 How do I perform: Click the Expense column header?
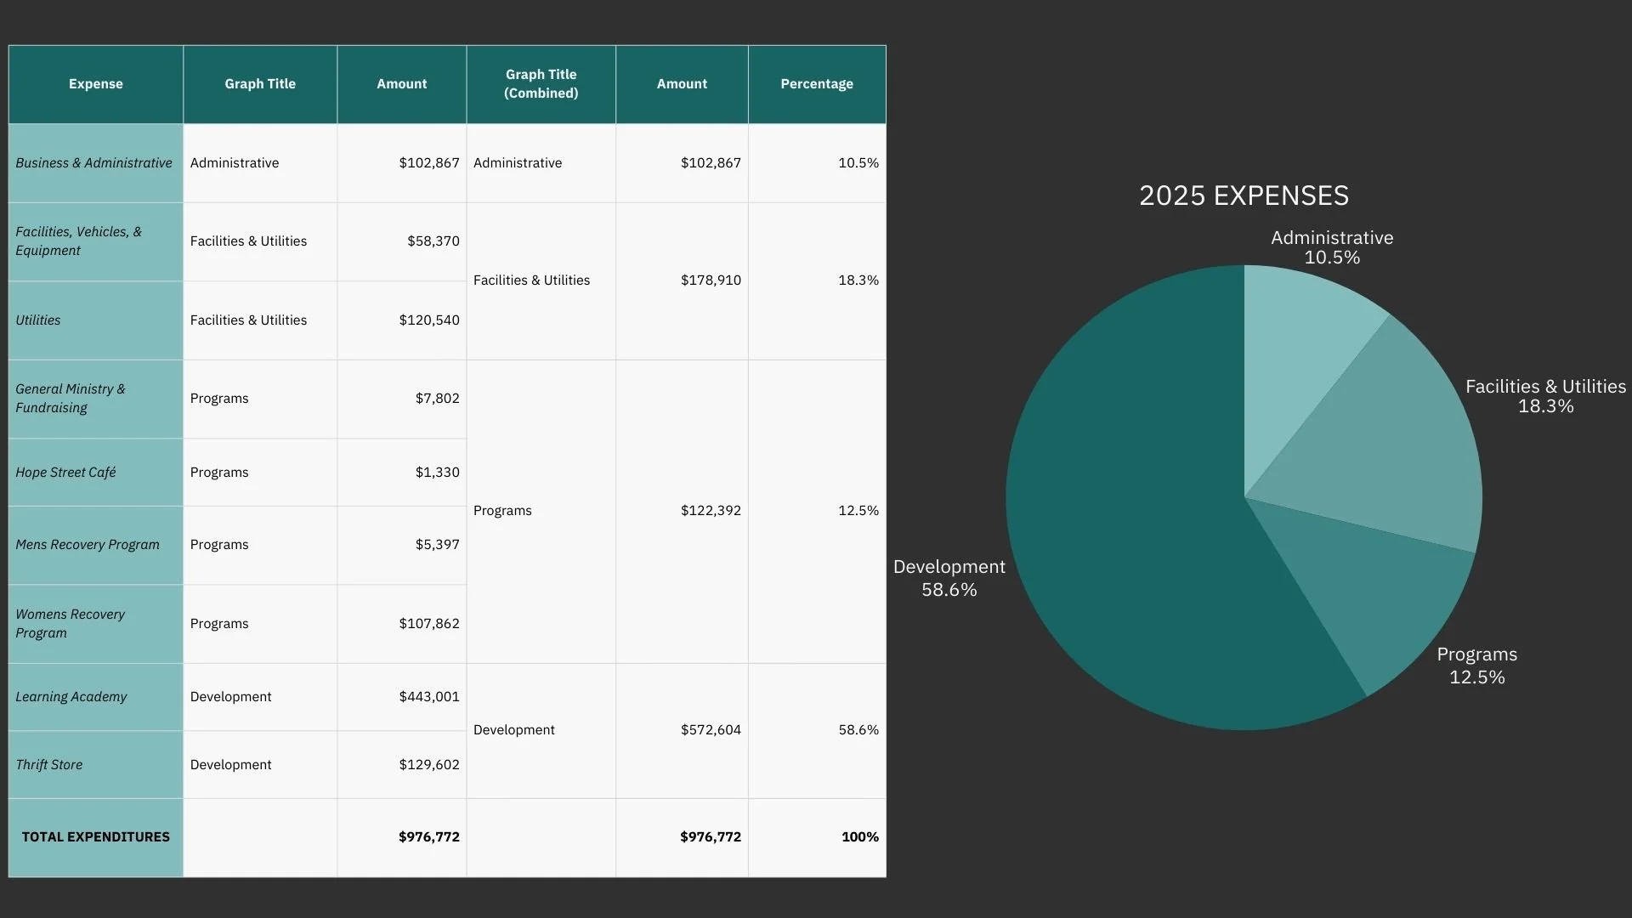click(96, 84)
